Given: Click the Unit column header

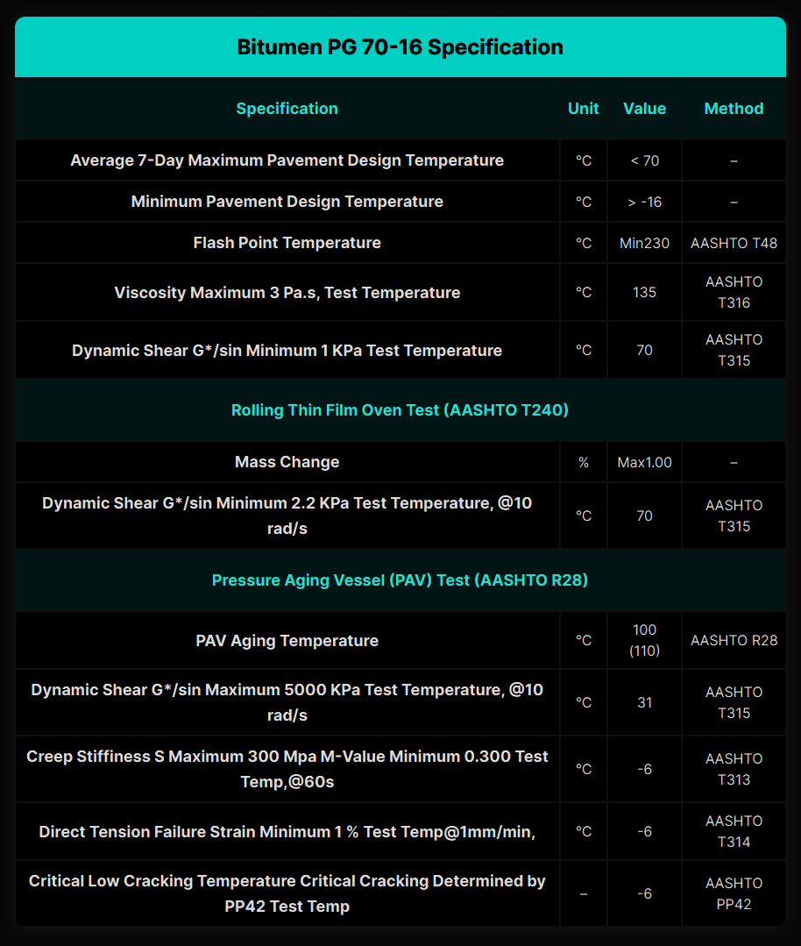Looking at the screenshot, I should pyautogui.click(x=583, y=109).
